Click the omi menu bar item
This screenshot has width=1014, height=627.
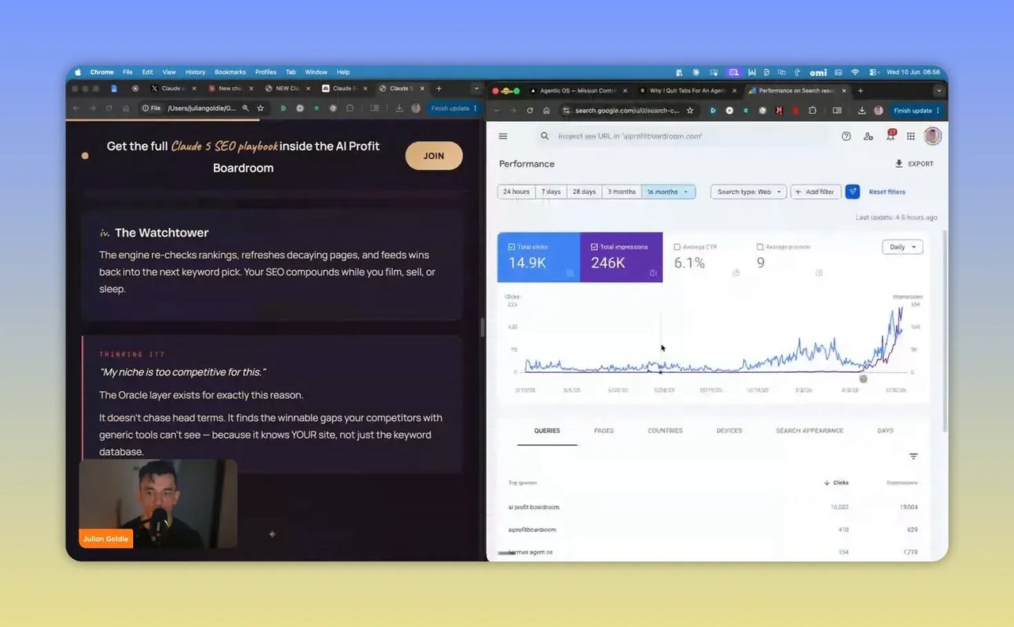pos(818,72)
